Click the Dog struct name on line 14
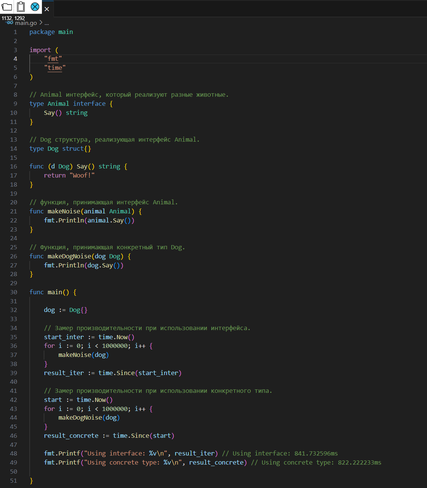Screen dimensions: 427x488 (x=53, y=148)
